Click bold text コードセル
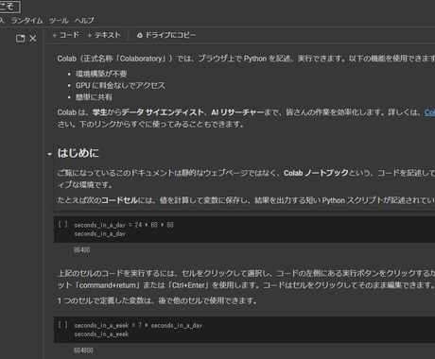This screenshot has height=359, width=435. click(119, 200)
